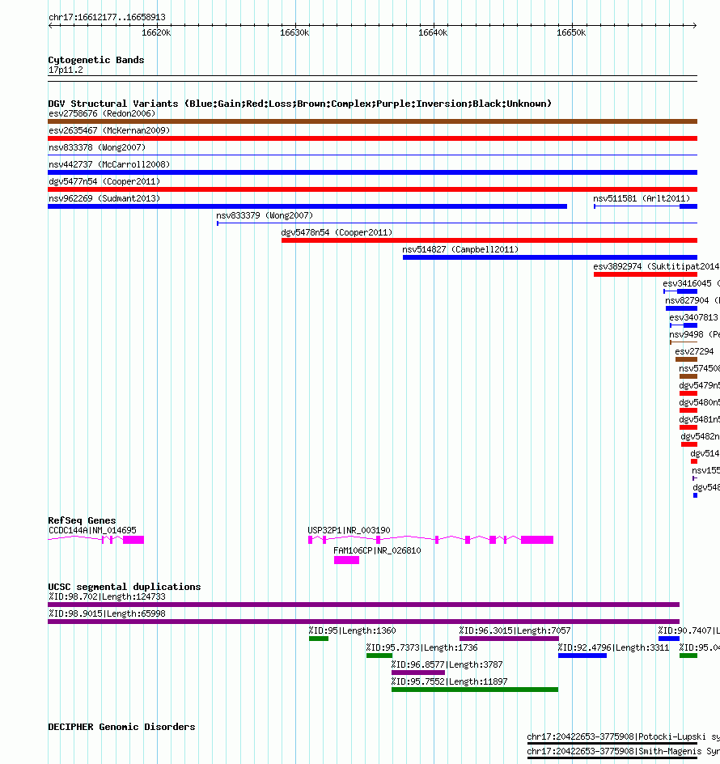The width and height of the screenshot is (720, 764).
Task: Click the FAM106CP|NR_026810 gene block
Action: pos(346,560)
